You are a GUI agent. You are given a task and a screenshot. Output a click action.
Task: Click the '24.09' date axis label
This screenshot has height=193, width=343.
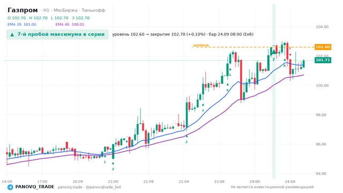click(290, 181)
